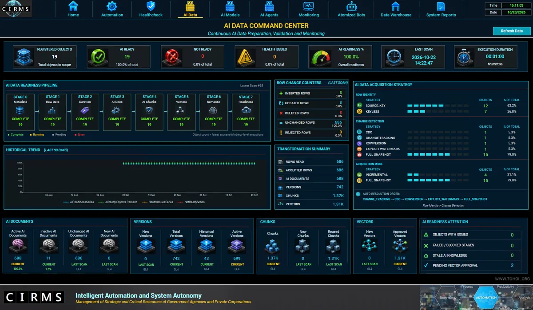
Task: Click the Stage 7 Readiness icon
Action: [246, 110]
